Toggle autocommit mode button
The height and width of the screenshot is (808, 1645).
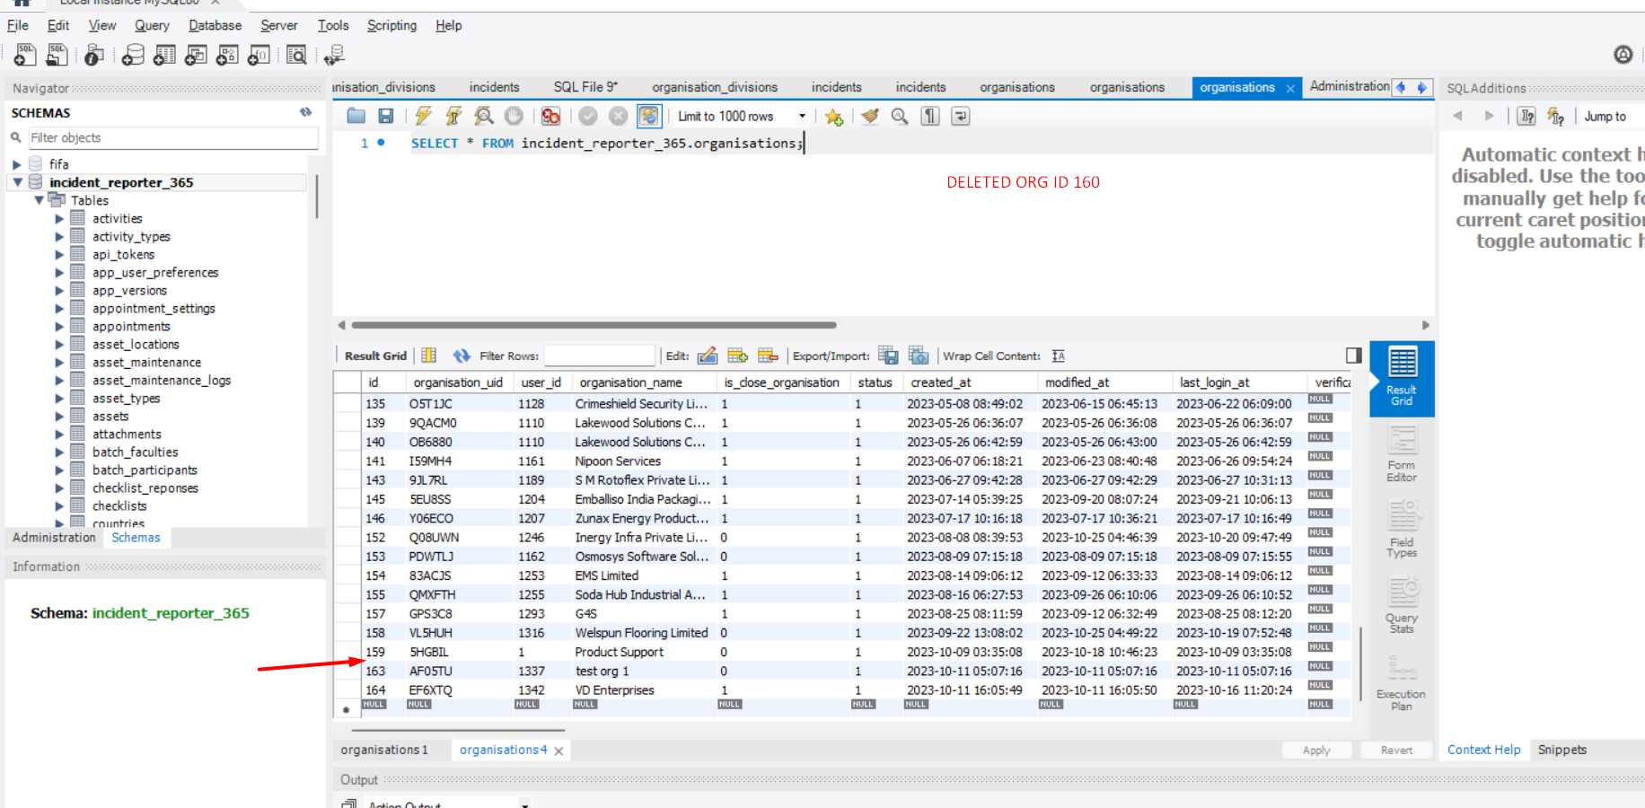point(649,116)
